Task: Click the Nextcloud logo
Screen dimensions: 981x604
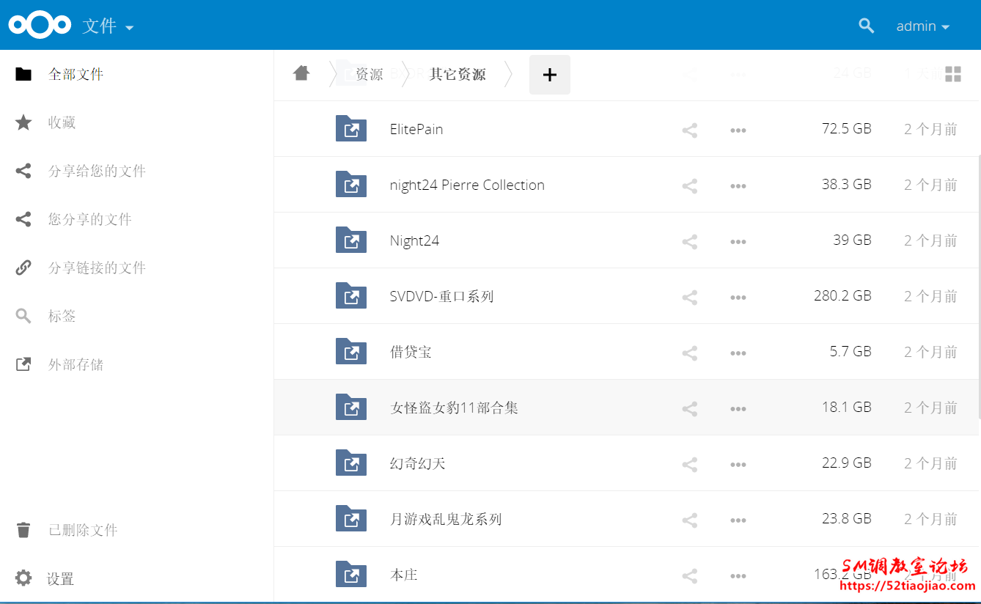Action: point(40,25)
